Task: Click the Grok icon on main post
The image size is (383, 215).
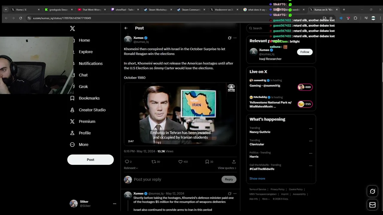Action: (230, 38)
